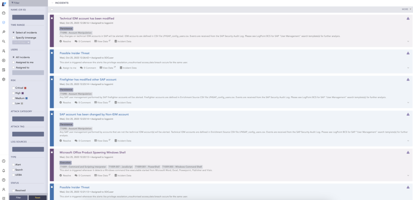413x200 pixels.
Task: Open the highlighted incidents shield icon in the sidebar
Action: pos(4,22)
